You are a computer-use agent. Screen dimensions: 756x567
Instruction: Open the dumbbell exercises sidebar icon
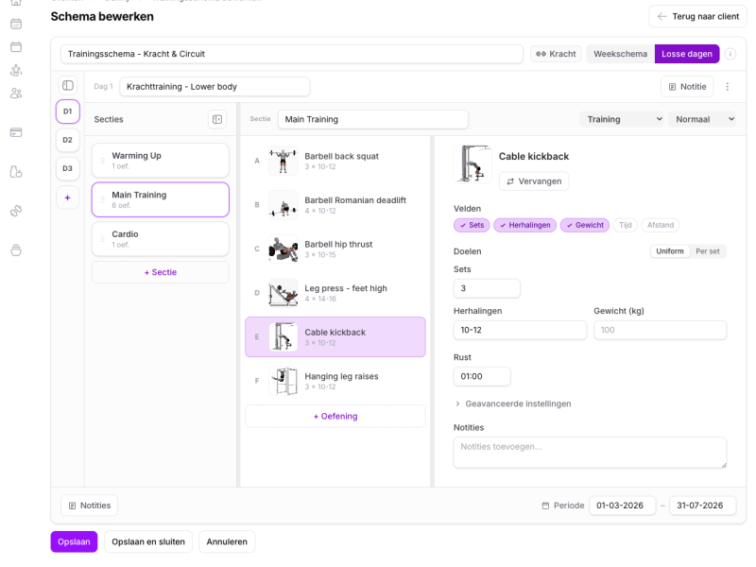pyautogui.click(x=16, y=211)
